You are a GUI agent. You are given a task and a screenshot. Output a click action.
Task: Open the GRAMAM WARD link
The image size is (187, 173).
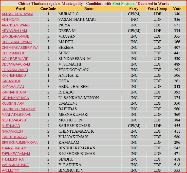coord(15,70)
